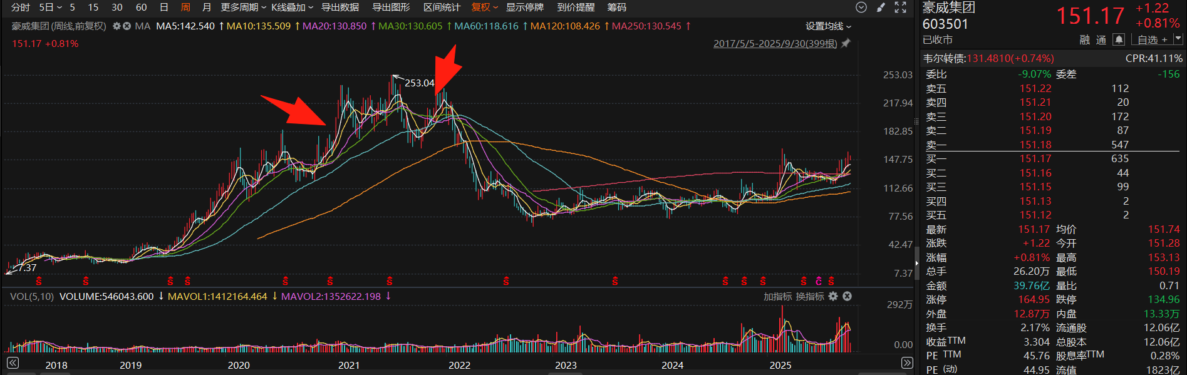Click 导出数据 export data

340,8
